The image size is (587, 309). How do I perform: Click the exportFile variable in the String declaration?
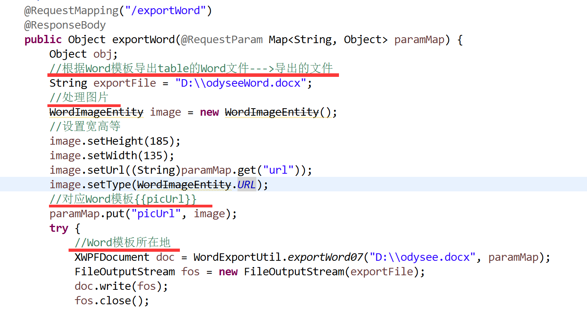pyautogui.click(x=125, y=83)
